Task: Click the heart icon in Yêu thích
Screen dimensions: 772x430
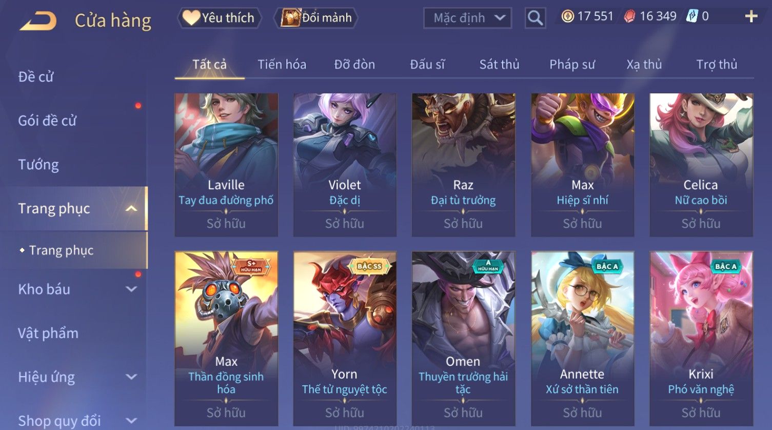Action: (x=191, y=18)
